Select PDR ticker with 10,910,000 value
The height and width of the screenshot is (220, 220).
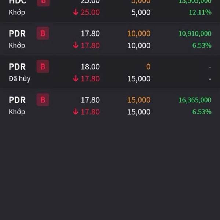tap(17, 33)
